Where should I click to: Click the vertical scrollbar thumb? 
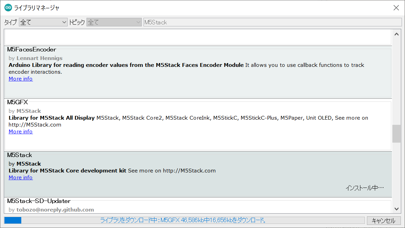pyautogui.click(x=396, y=134)
